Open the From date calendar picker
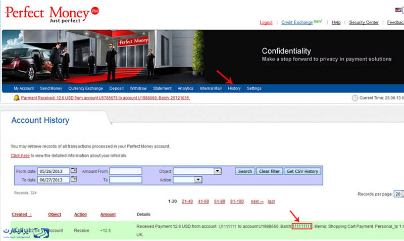Image resolution: width=404 pixels, height=241 pixels. (x=74, y=170)
